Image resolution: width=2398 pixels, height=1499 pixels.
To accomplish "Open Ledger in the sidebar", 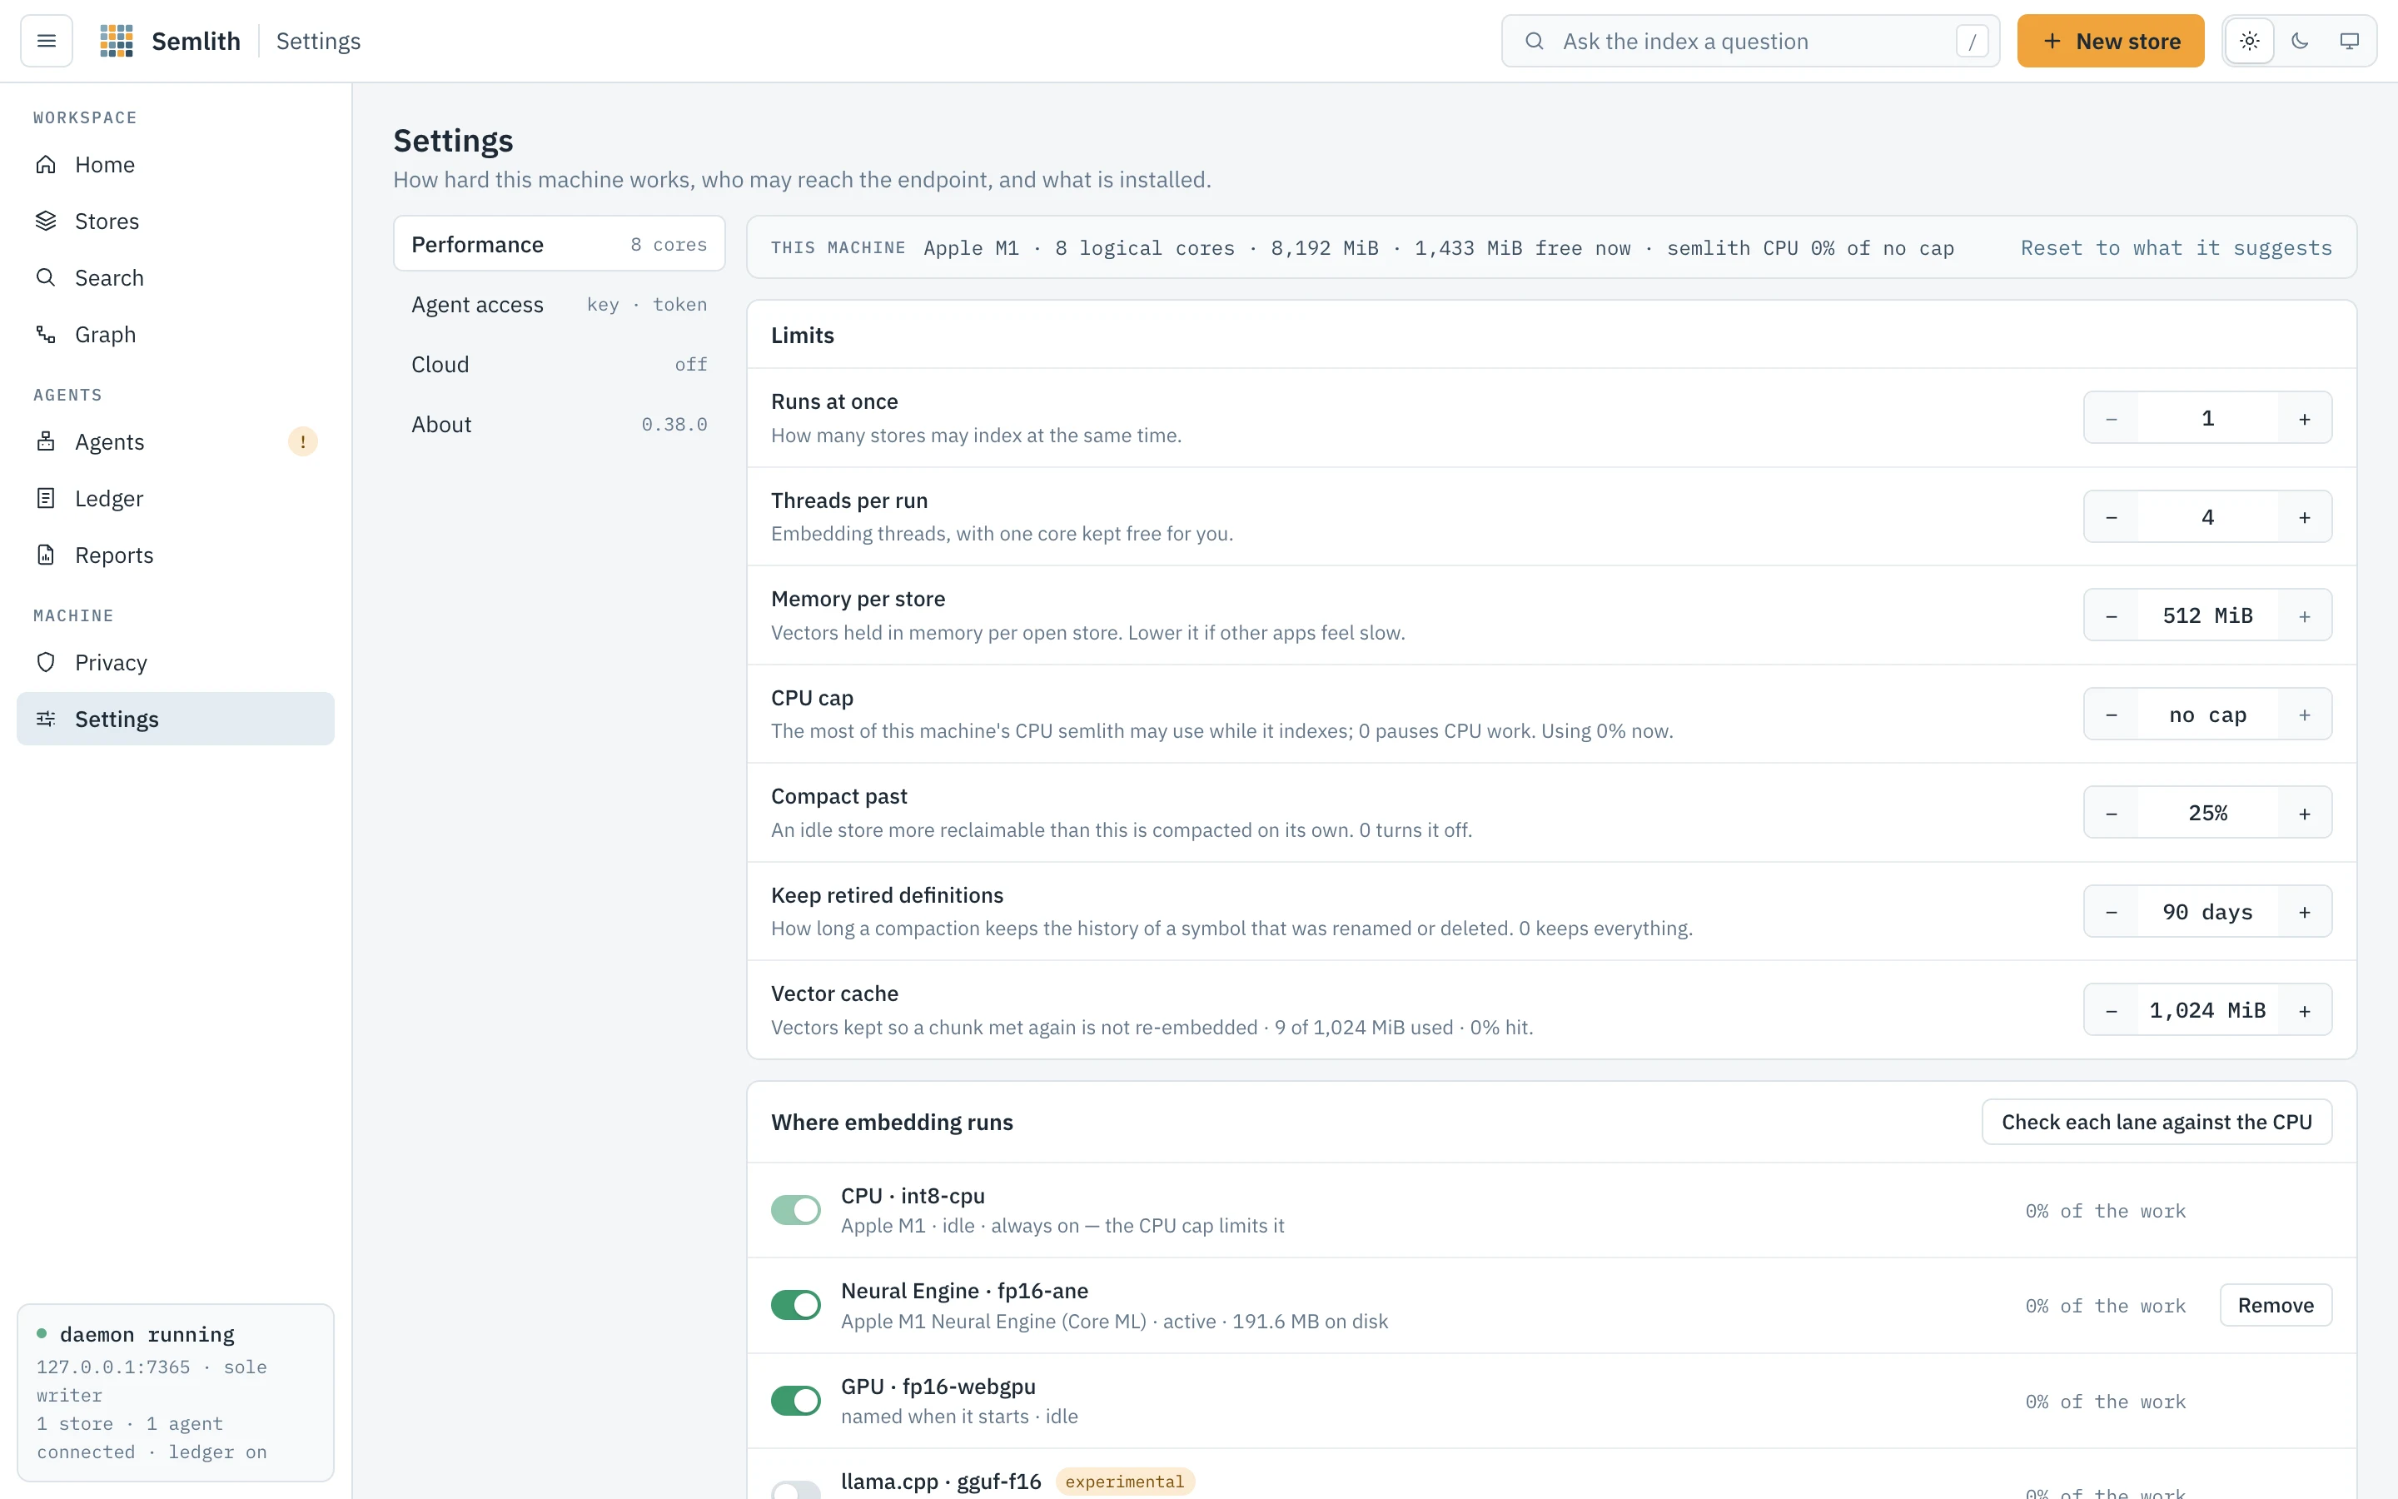I will [x=176, y=498].
